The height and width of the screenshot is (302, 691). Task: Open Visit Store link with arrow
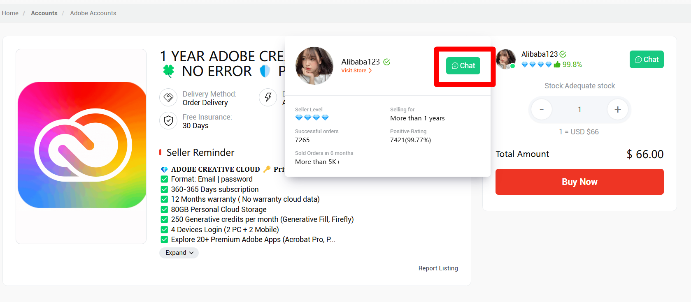pyautogui.click(x=356, y=71)
